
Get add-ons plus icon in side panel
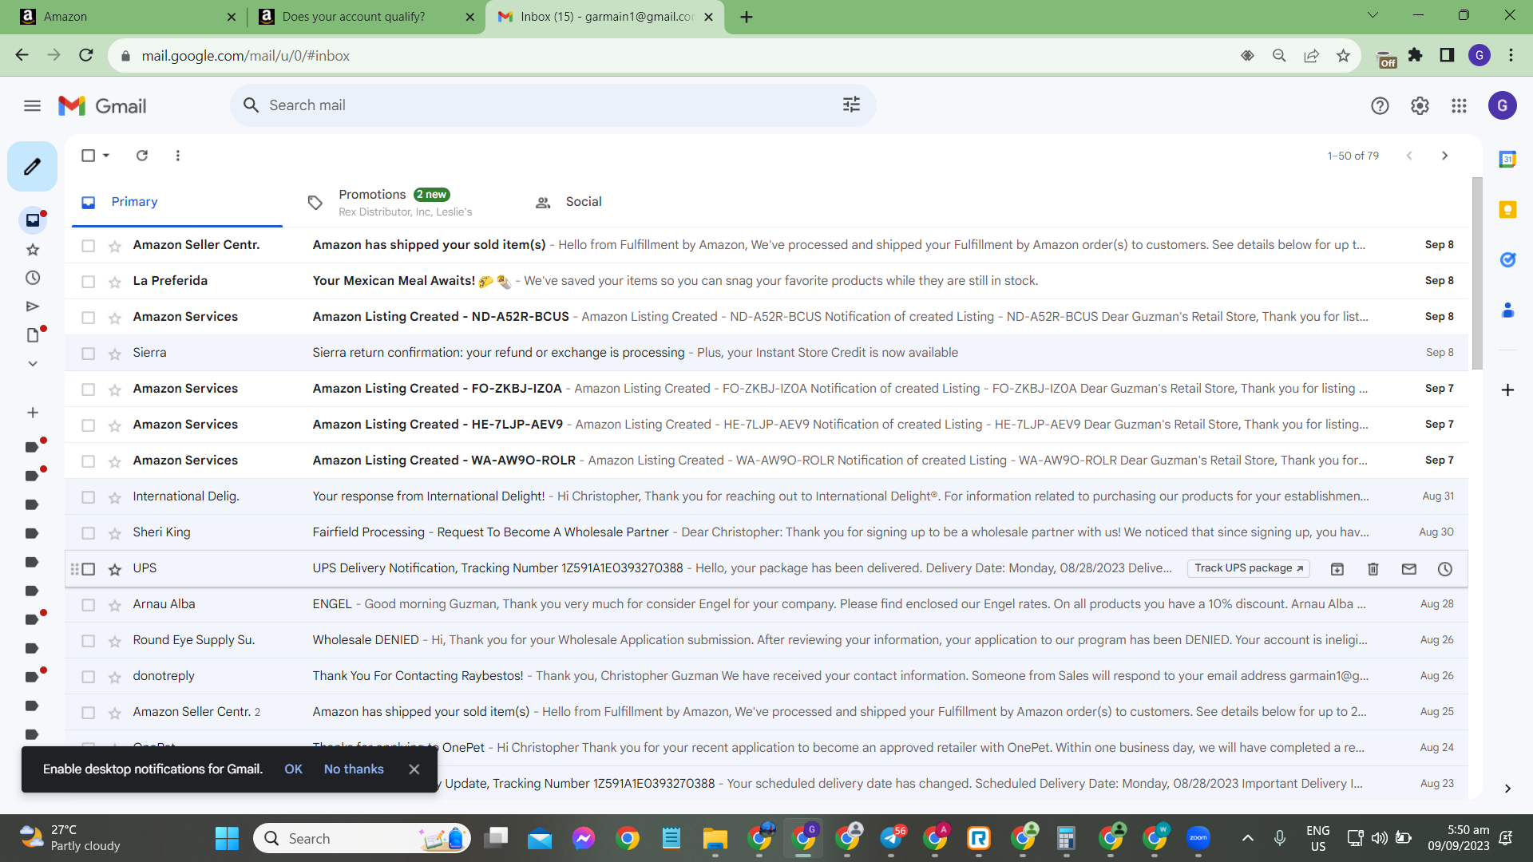(1507, 389)
